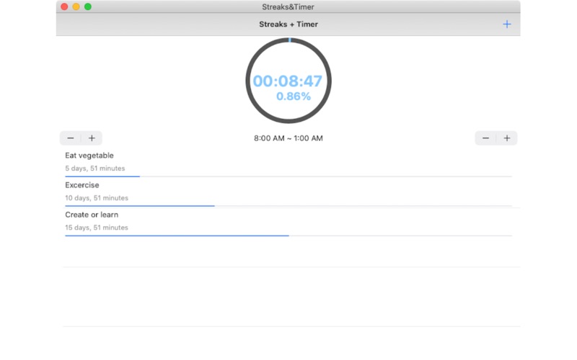Viewport: 577px width, 360px height.
Task: Click the Eat vegetable progress bar
Action: [288, 176]
